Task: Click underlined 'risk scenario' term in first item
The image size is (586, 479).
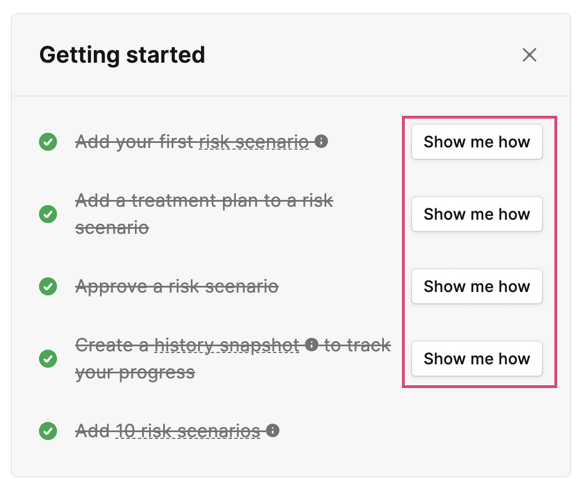Action: [x=253, y=142]
